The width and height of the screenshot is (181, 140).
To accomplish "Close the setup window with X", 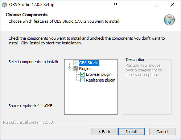I will point(172,5).
